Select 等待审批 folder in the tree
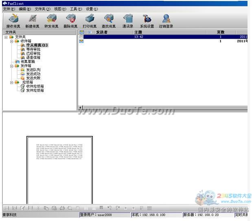Image resolution: width=252 pixels, height=221 pixels. tap(33, 49)
